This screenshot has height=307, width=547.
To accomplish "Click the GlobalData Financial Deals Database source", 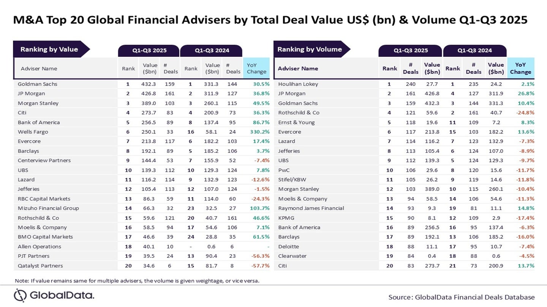I will (x=462, y=297).
